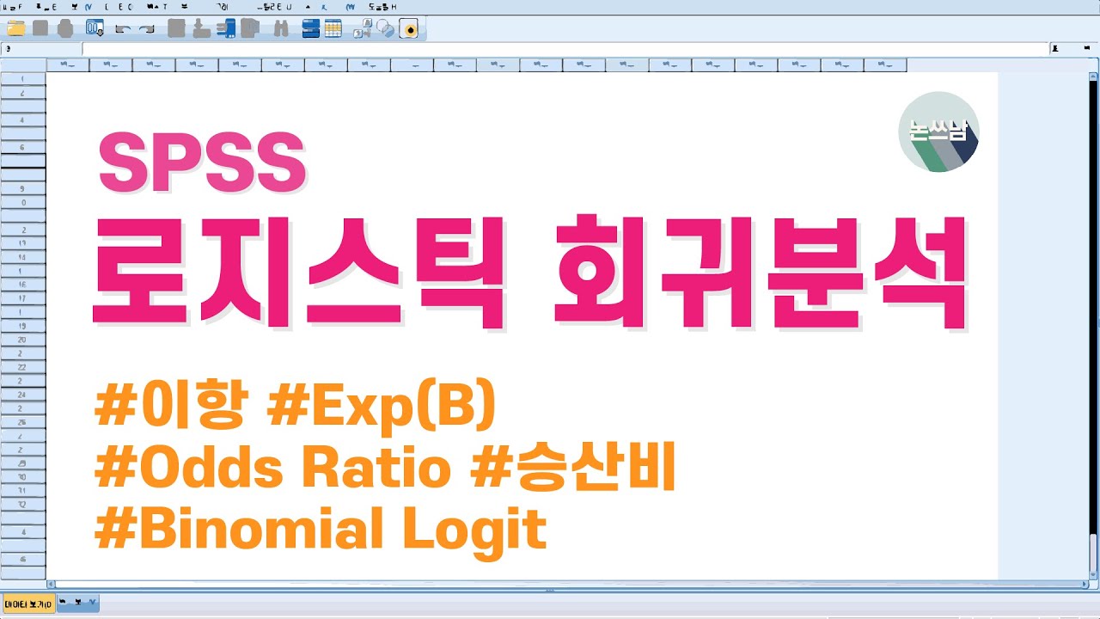
Task: Click the orange dot toolbar icon
Action: click(x=410, y=28)
